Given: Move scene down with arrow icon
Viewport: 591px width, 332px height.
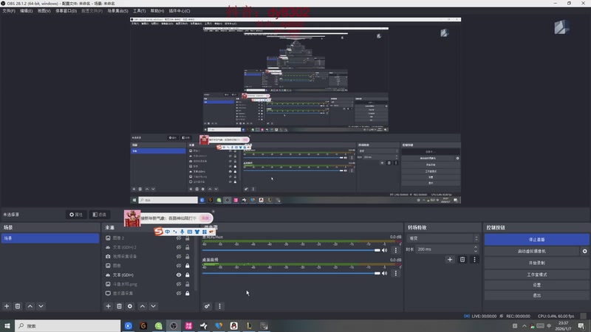Looking at the screenshot, I should (x=41, y=306).
